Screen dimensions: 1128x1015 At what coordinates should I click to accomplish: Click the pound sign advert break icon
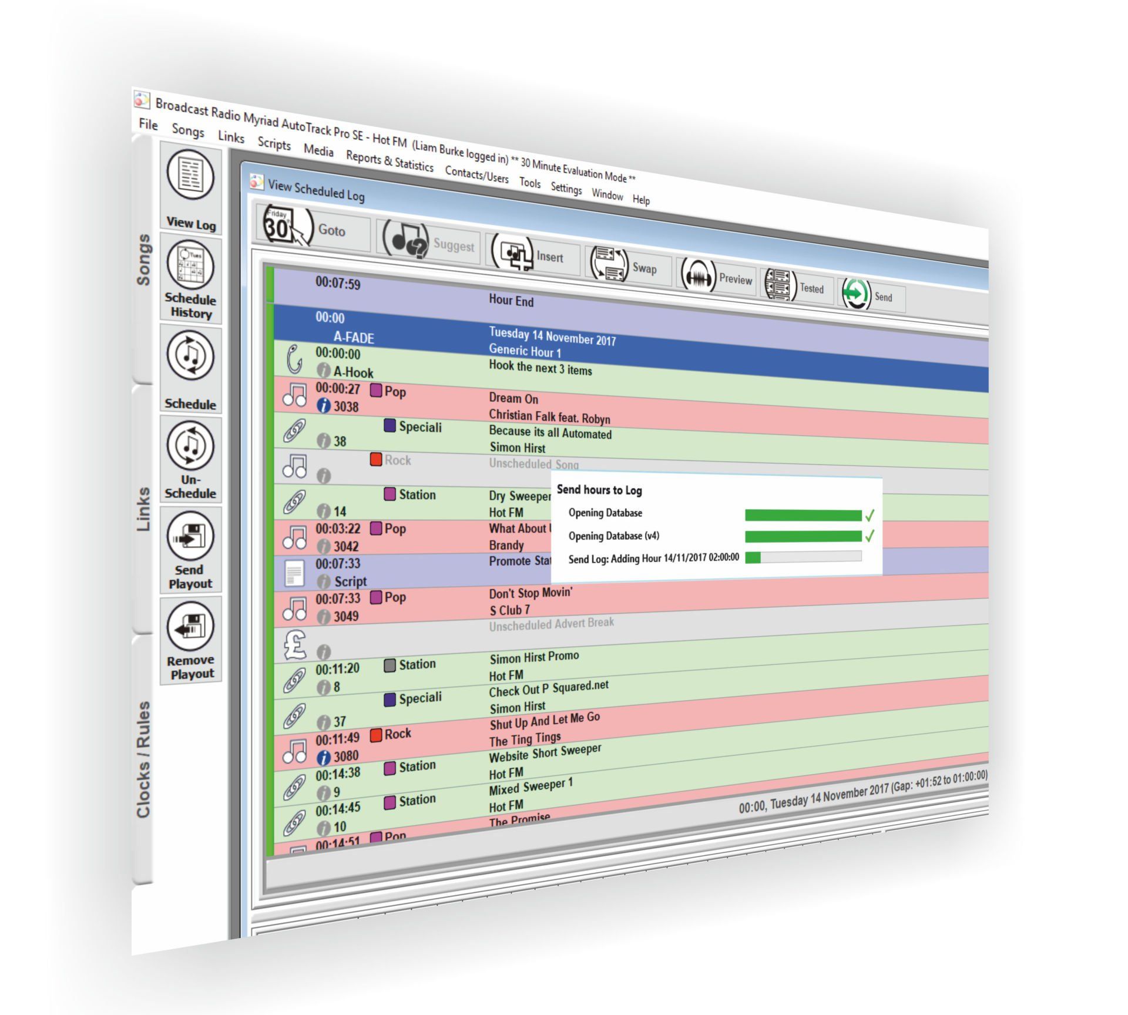[294, 644]
